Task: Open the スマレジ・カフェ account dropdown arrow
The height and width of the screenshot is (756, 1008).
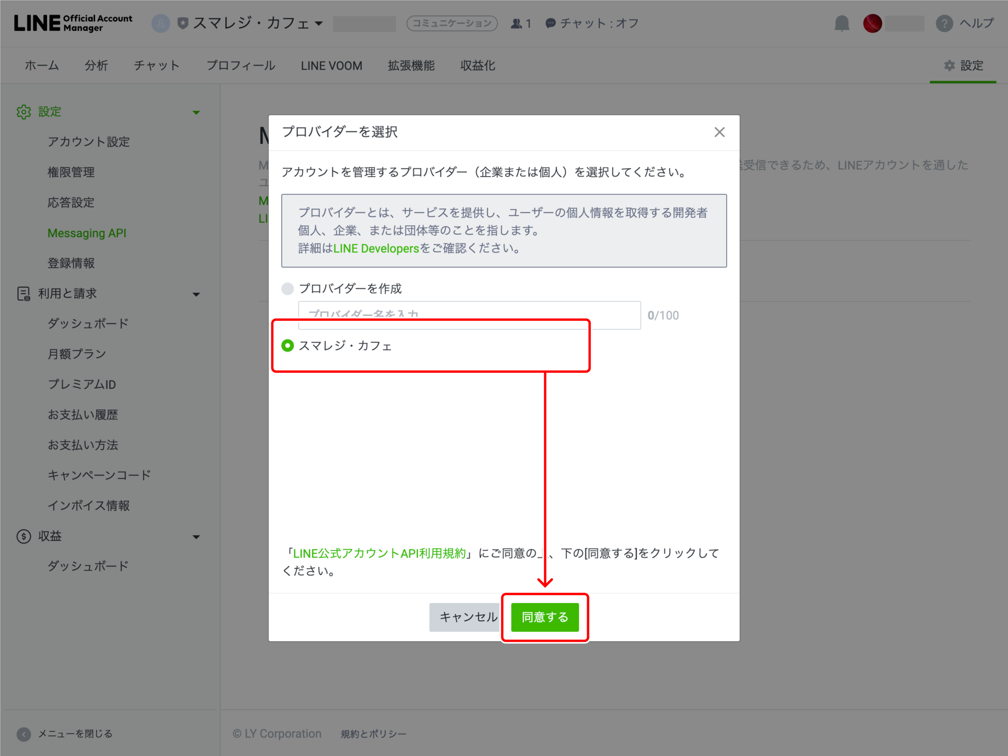Action: 319,23
